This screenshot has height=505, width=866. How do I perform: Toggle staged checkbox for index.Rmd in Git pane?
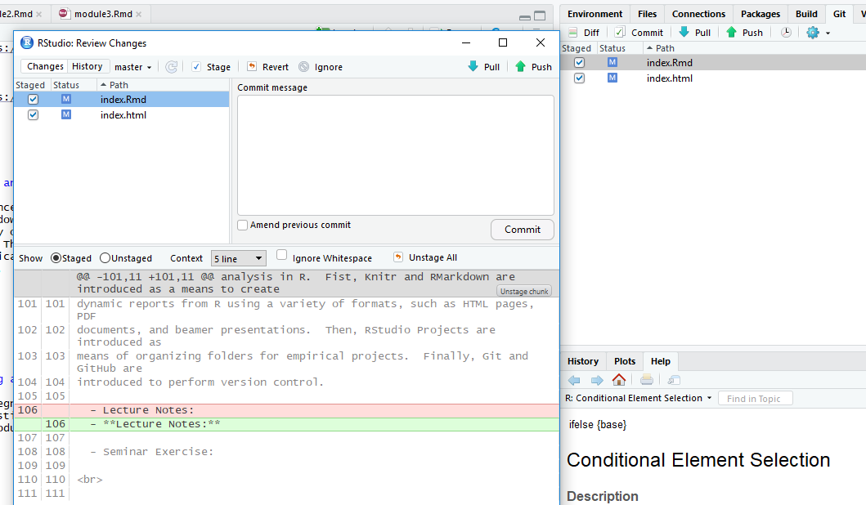point(579,63)
